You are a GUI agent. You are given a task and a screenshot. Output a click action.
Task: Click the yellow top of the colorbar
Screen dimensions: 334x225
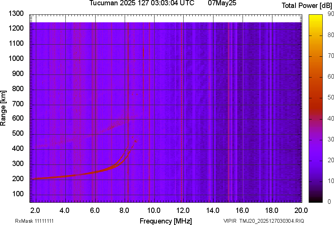click(x=316, y=17)
